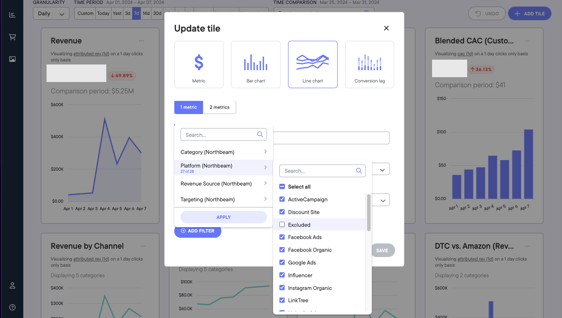Viewport: 562px width, 318px height.
Task: Uncheck the LinkTree platform
Action: (282, 300)
